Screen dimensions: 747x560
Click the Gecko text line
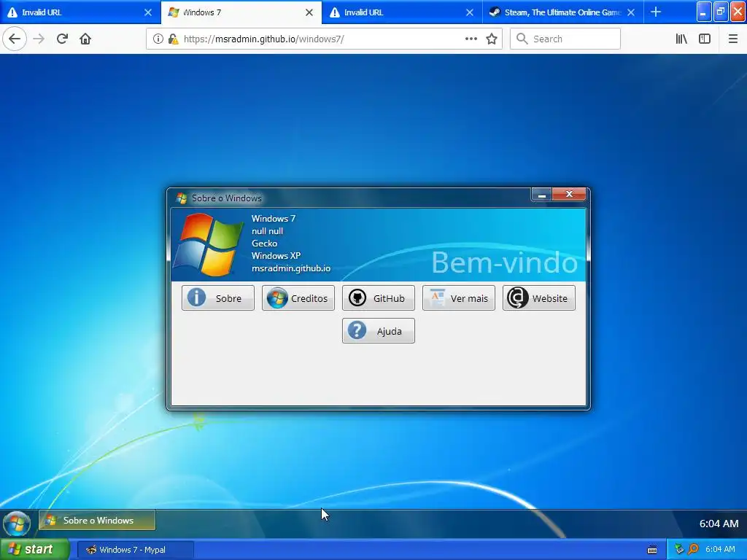coord(264,244)
